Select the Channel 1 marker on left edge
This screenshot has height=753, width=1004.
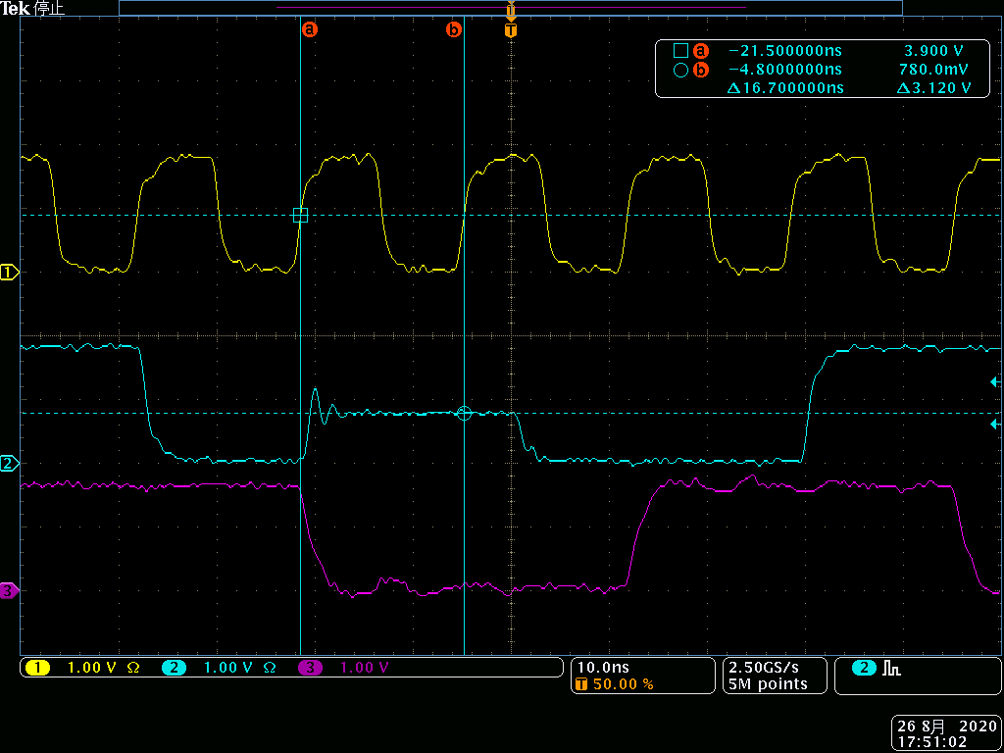click(x=8, y=273)
